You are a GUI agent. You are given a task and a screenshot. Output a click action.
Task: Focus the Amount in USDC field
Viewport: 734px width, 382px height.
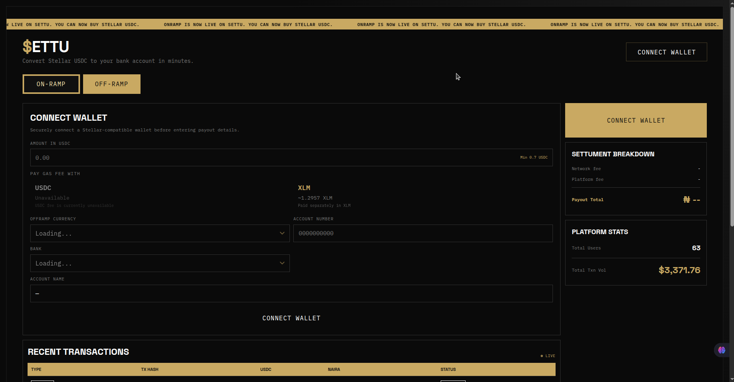pos(291,157)
